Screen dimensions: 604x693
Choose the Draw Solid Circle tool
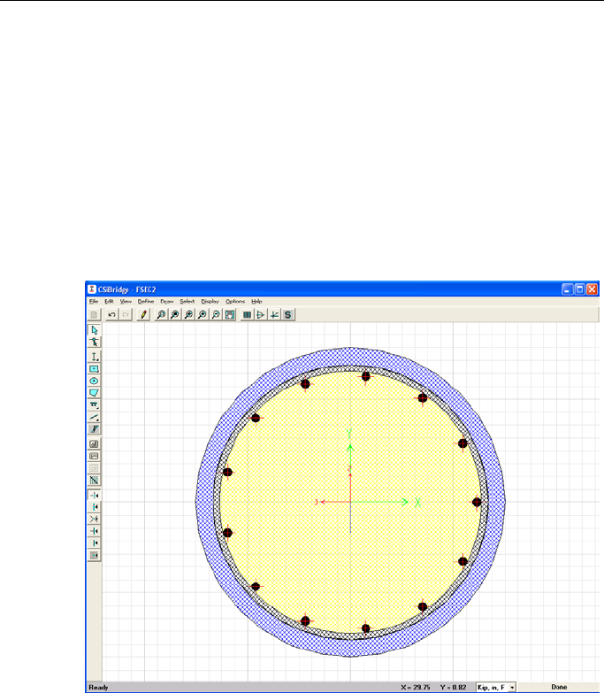tap(94, 381)
